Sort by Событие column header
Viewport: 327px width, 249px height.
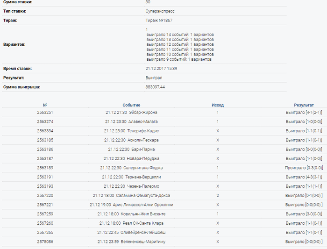coord(131,105)
